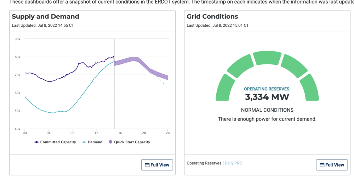This screenshot has width=354, height=180.
Task: Open Full View for Grid Conditions
Action: point(332,165)
